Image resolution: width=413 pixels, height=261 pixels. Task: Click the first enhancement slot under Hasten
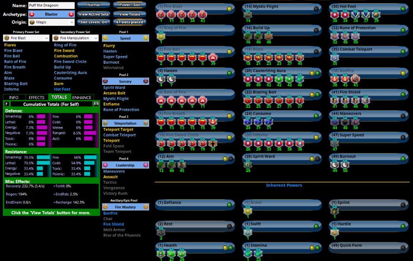[x=161, y=79]
